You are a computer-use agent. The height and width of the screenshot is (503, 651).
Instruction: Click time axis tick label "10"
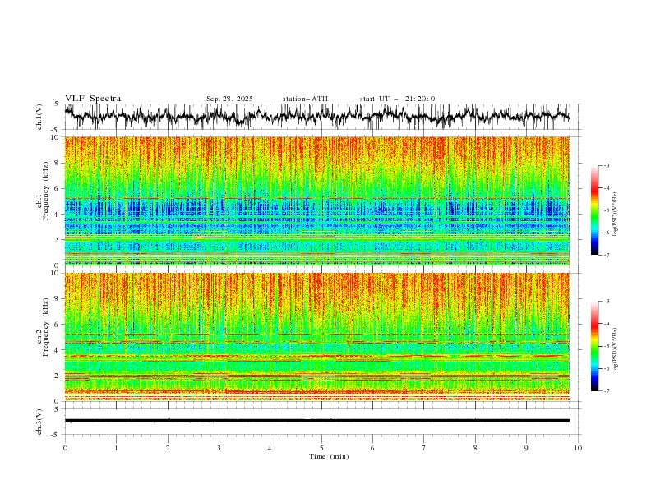[x=578, y=448]
